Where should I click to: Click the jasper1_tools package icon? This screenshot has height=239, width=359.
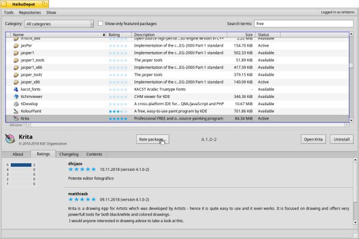(x=16, y=60)
